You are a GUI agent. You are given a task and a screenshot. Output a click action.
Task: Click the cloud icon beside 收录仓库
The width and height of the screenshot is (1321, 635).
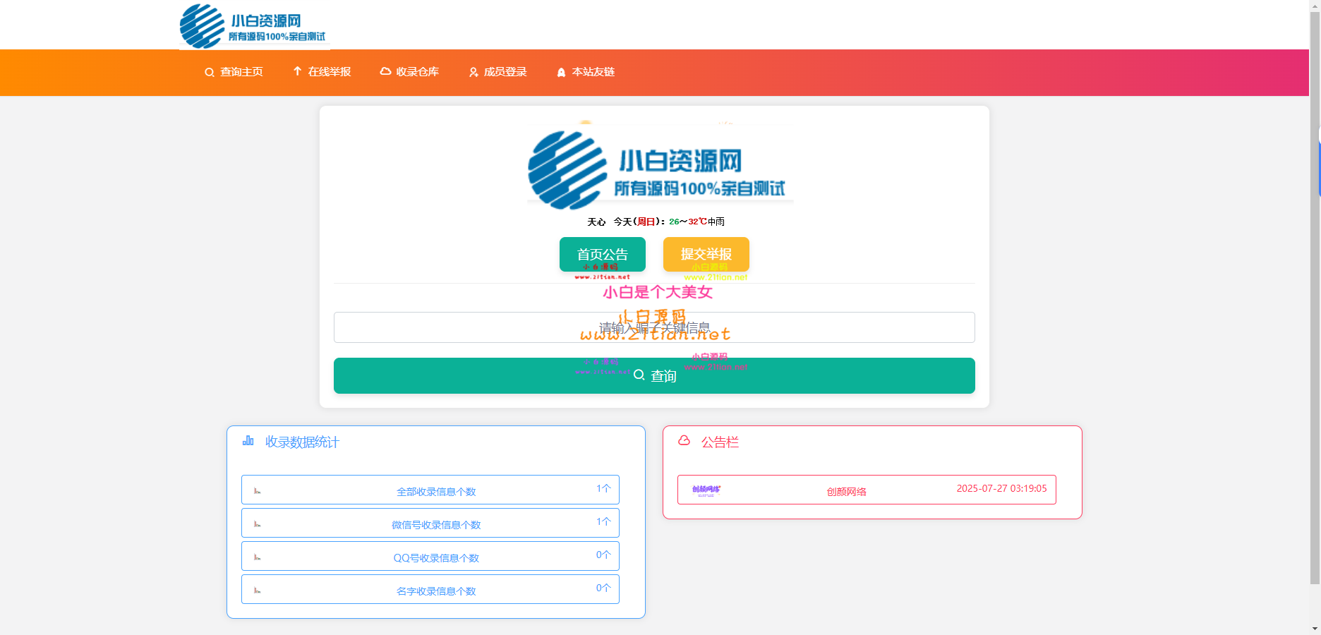tap(385, 71)
